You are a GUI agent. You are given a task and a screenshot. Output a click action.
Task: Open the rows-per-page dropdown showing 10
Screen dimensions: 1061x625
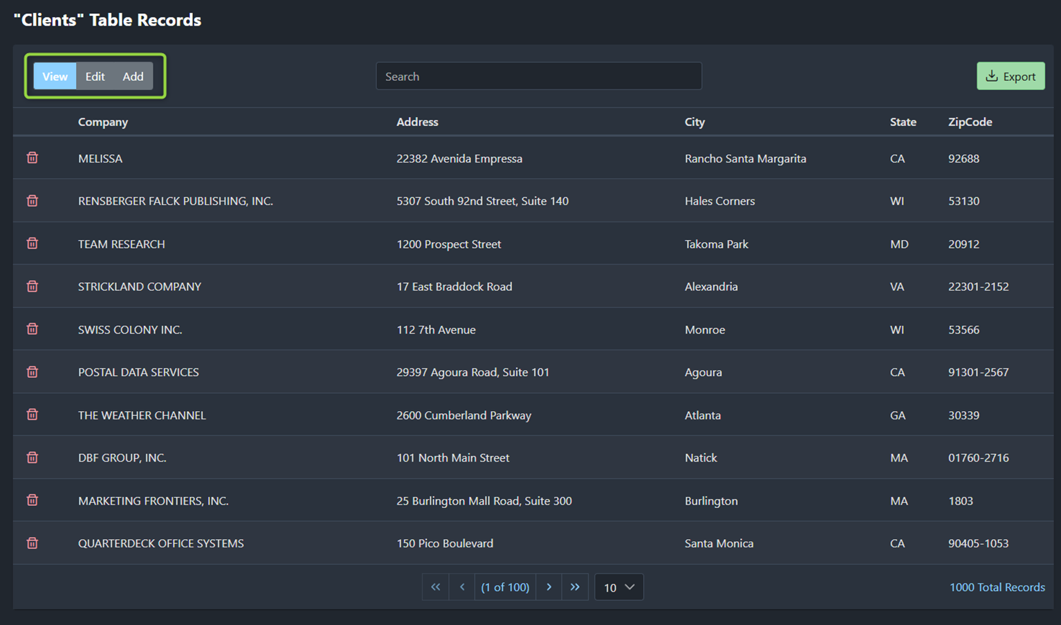(x=618, y=587)
